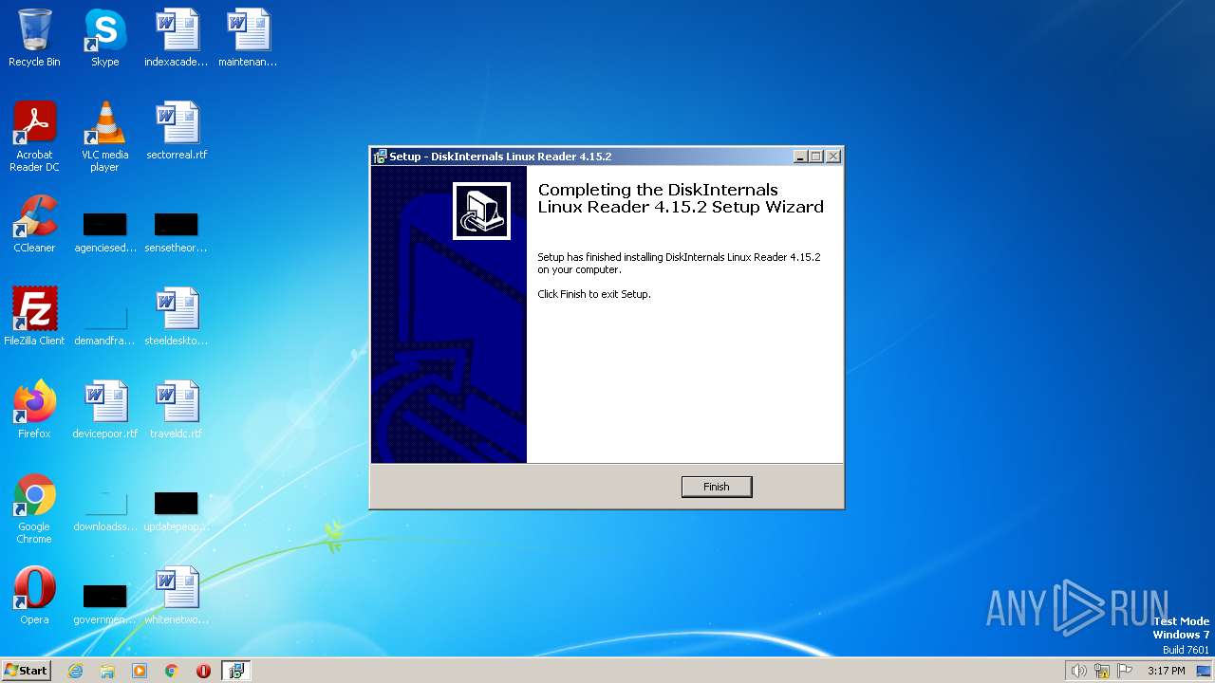
Task: Open Windows Explorer from the taskbar
Action: tap(107, 671)
